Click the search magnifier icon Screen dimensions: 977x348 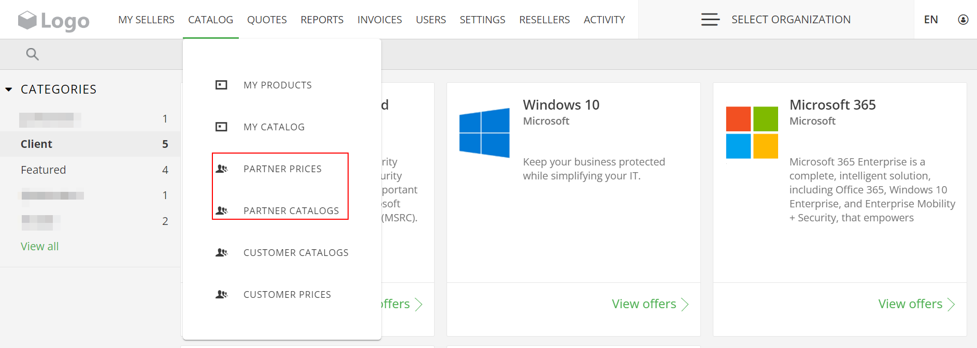[33, 54]
